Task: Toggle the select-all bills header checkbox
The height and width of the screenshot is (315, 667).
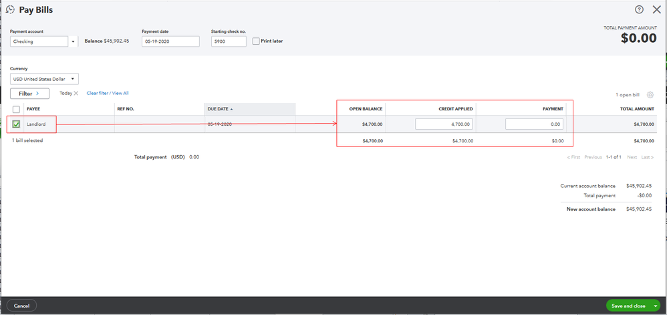Action: click(x=17, y=109)
